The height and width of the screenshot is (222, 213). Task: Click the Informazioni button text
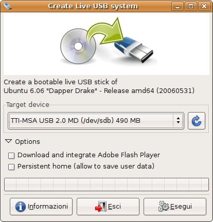coord(48,207)
